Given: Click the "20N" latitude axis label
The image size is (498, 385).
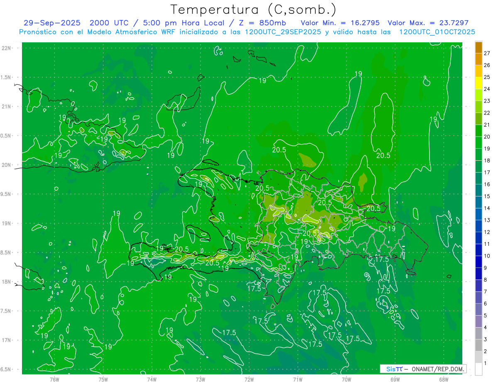Looking at the screenshot, I should (7, 165).
